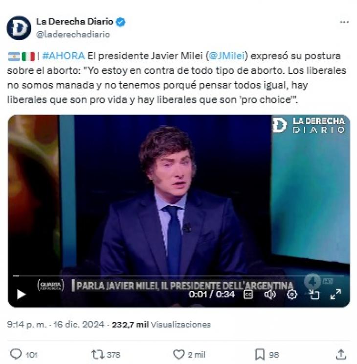Expand the video to fullscreen
The width and height of the screenshot is (357, 364).
335,294
